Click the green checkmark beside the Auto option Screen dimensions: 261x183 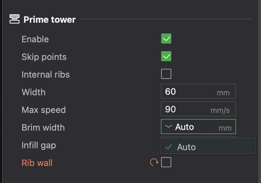point(168,147)
